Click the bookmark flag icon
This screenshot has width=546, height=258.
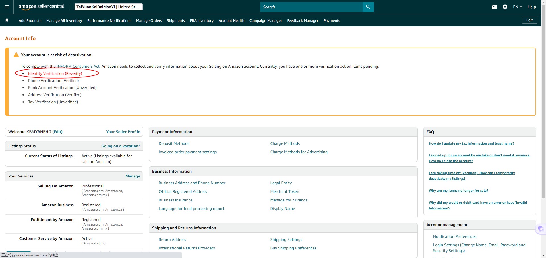click(7, 20)
